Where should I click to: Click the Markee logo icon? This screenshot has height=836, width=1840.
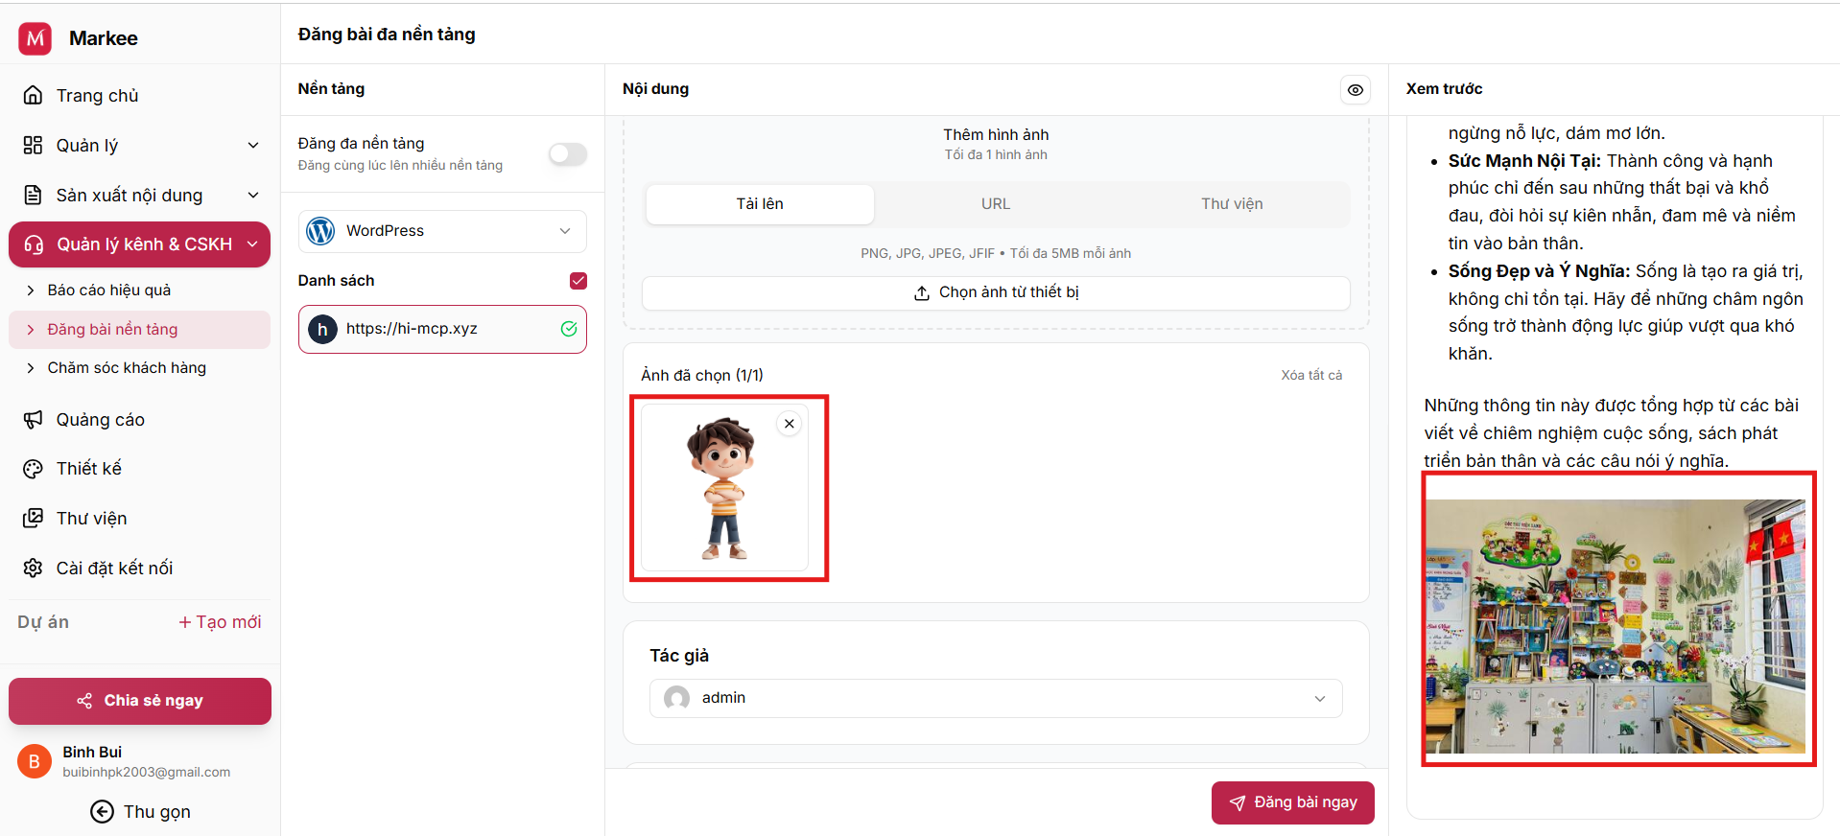[x=35, y=38]
